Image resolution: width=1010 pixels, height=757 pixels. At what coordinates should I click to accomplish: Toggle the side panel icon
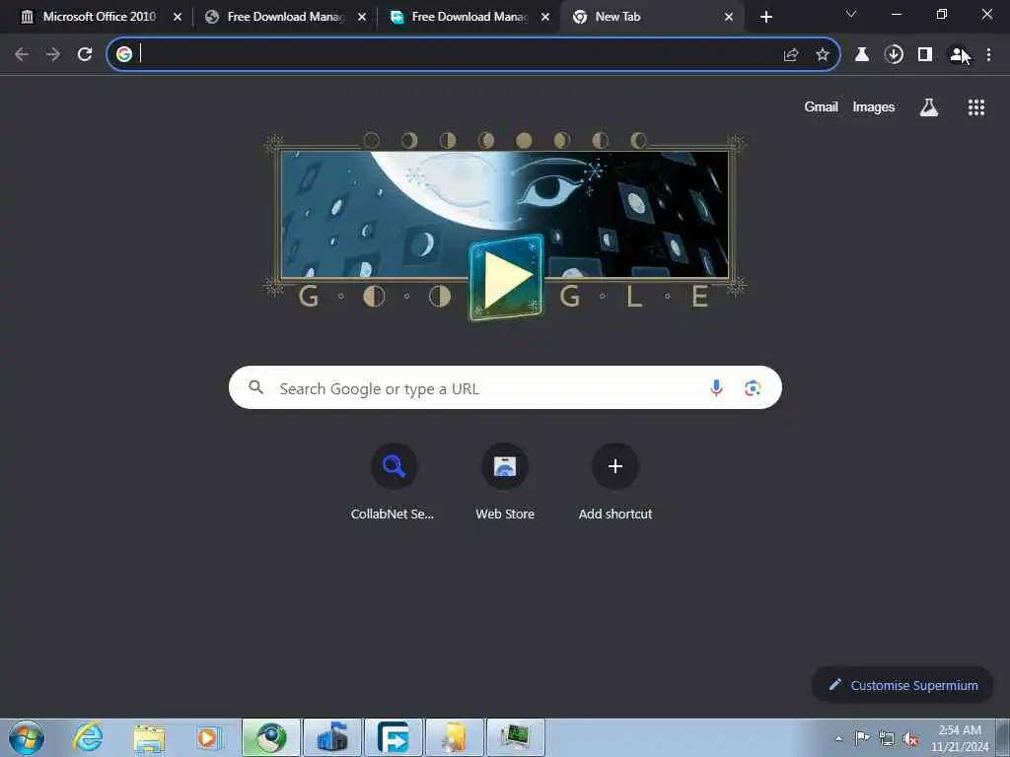coord(925,55)
